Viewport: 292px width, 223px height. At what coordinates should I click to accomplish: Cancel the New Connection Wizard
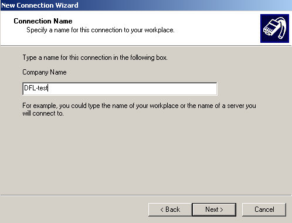point(264,210)
